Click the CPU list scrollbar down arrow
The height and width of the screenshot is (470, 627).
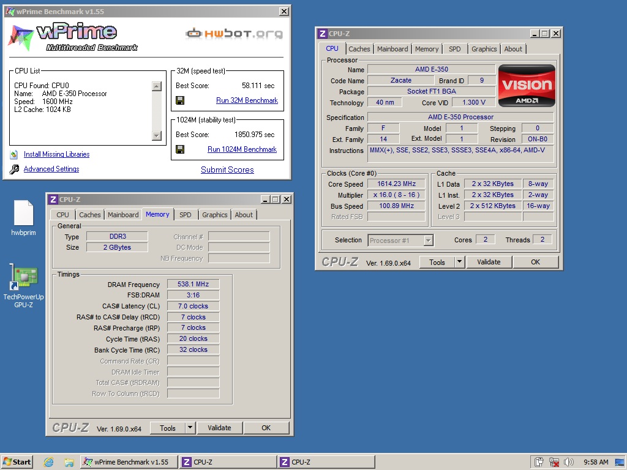[157, 136]
